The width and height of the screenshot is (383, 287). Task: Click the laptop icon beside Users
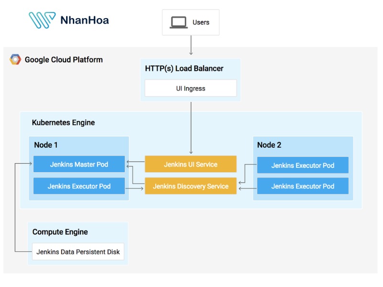coord(179,22)
